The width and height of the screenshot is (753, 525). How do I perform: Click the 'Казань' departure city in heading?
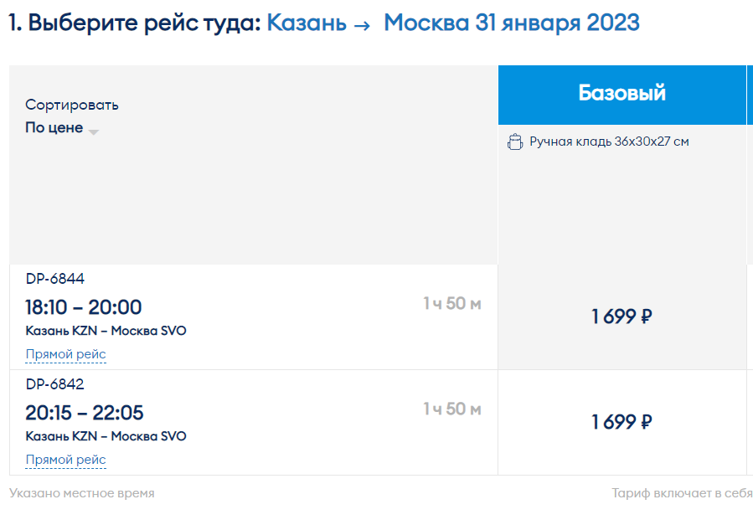[x=307, y=23]
